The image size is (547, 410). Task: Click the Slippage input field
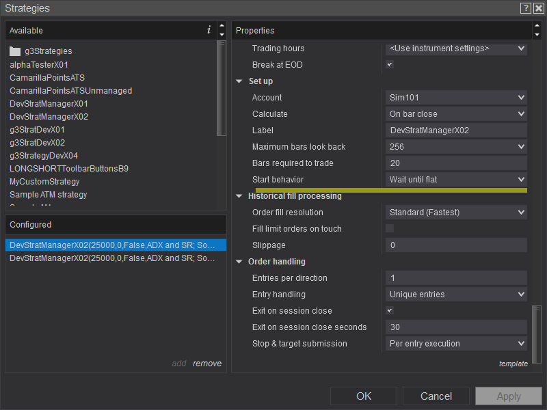click(x=456, y=245)
